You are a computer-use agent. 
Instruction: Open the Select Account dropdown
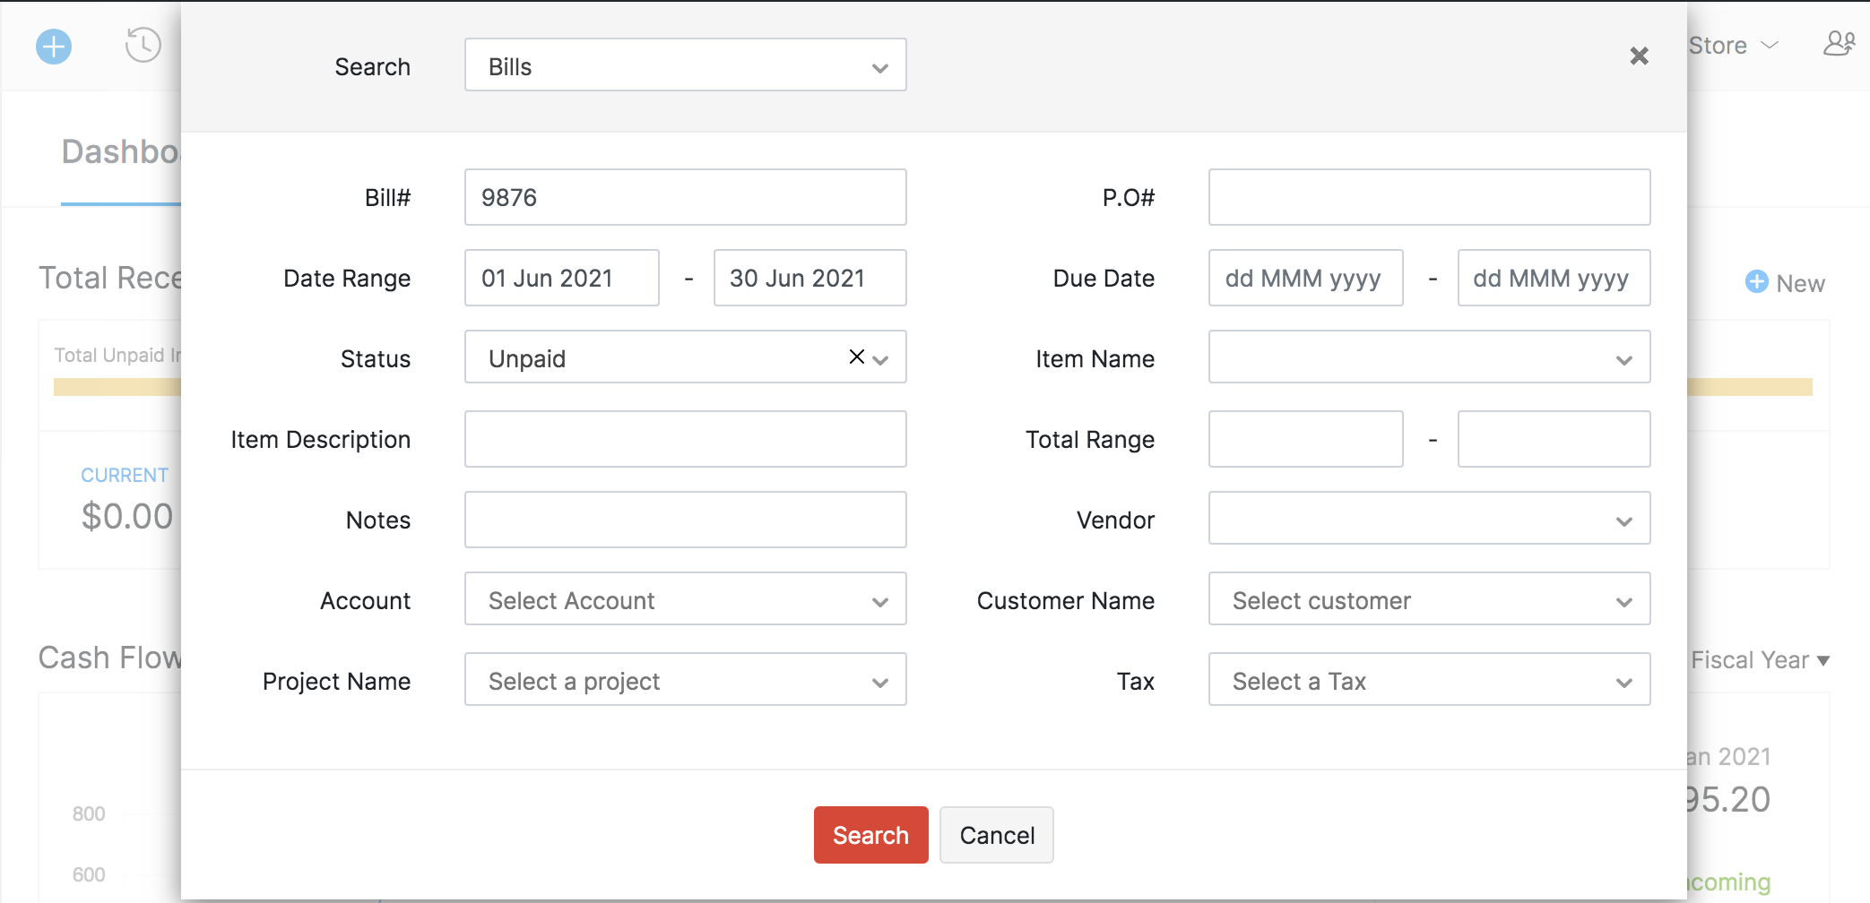[x=685, y=599]
